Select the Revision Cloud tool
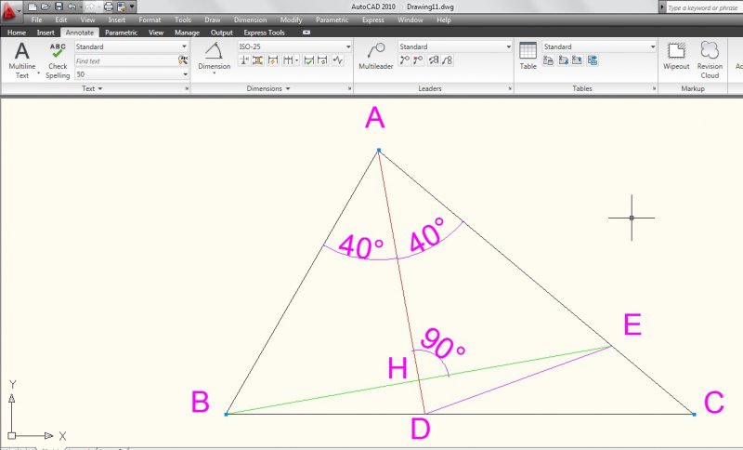Screen dimensions: 743x450 click(710, 60)
